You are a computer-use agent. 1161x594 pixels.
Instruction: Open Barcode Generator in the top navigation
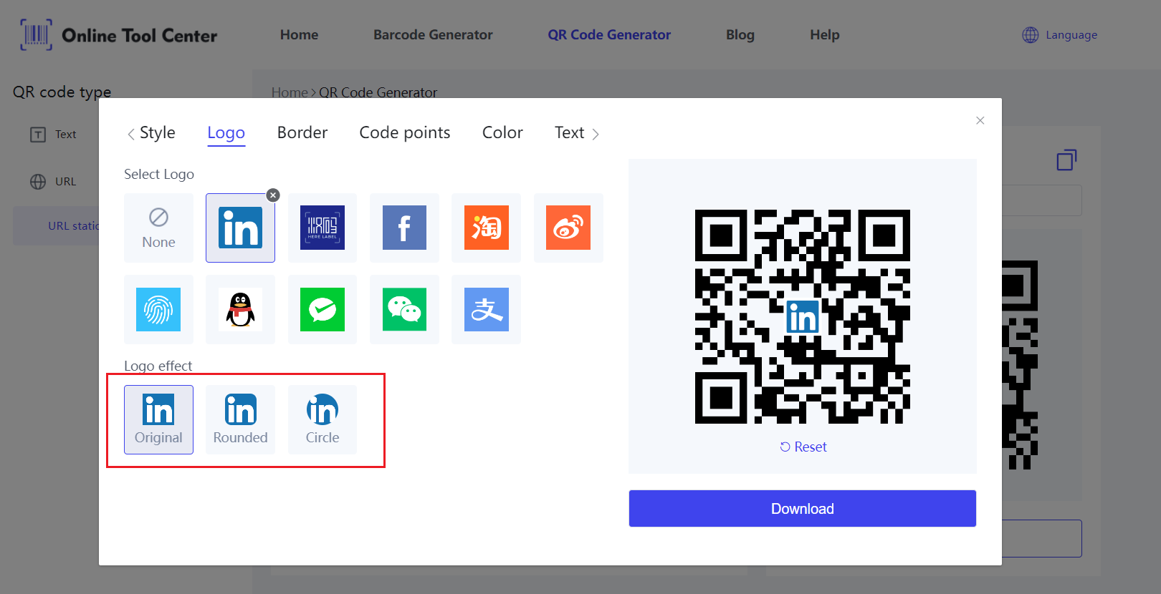[x=433, y=34]
